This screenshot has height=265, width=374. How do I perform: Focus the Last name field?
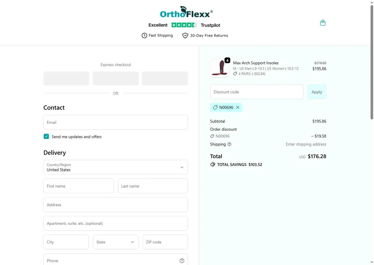153,186
